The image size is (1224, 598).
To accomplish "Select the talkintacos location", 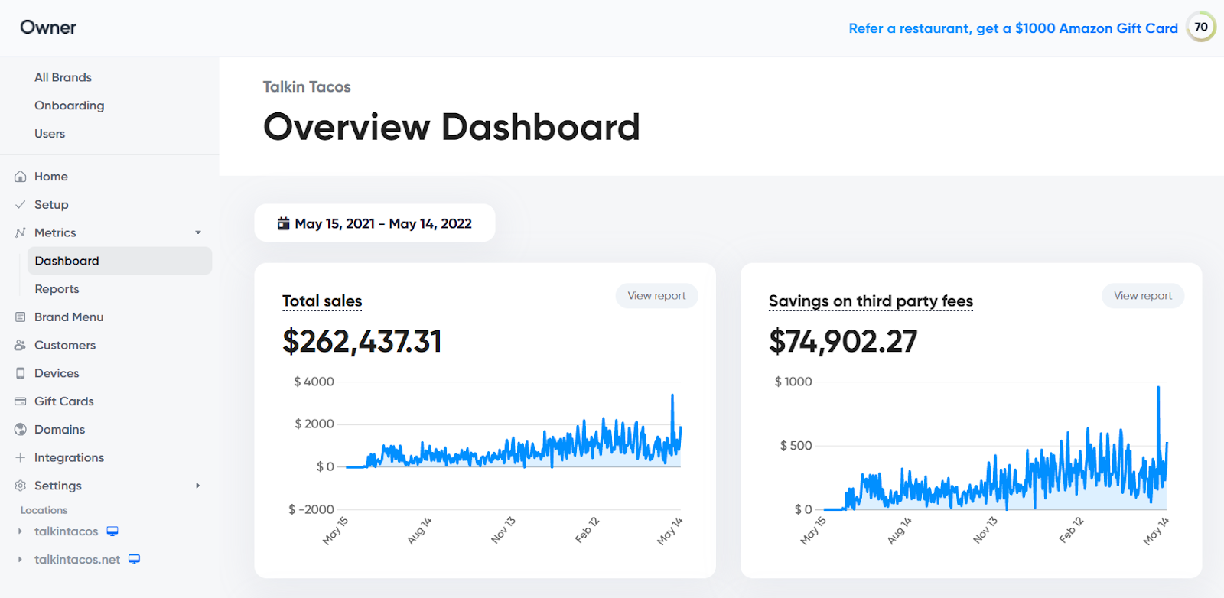I will (66, 531).
